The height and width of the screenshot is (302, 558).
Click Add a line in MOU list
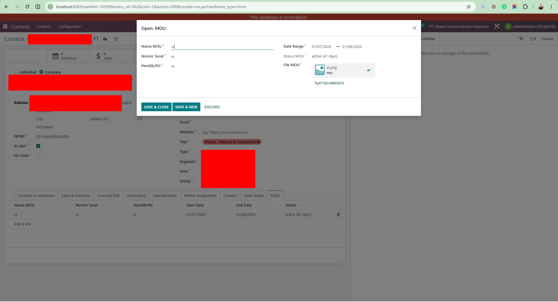(x=23, y=224)
